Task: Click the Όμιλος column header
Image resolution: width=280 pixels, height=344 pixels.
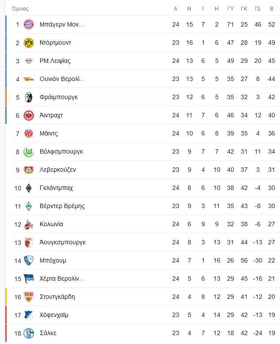Action: pyautogui.click(x=20, y=9)
